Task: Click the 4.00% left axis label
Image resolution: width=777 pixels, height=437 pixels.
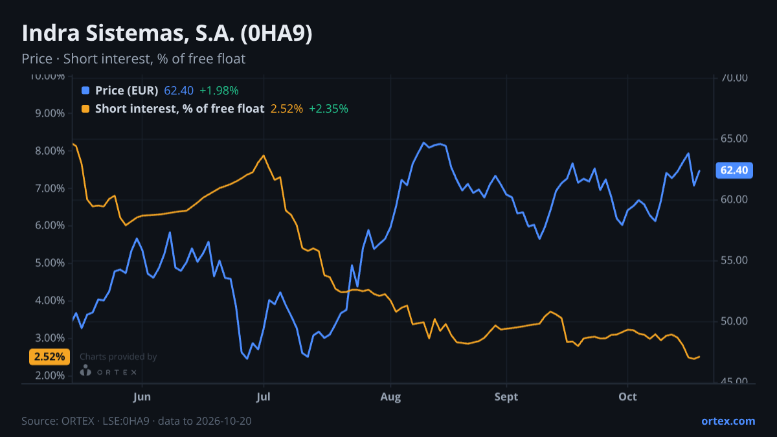Action: pos(49,300)
